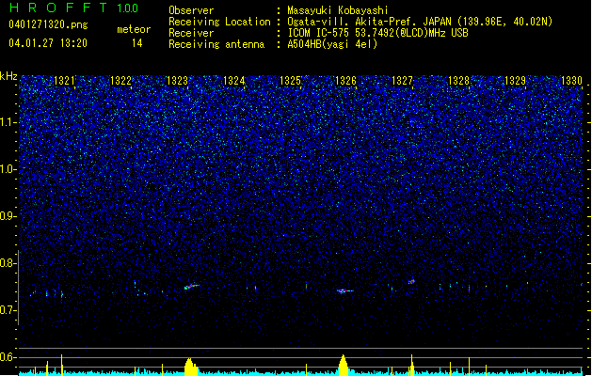Click the date stamp 04.01.27 13:20
Viewport: 592px width, 376px height.
pos(48,43)
